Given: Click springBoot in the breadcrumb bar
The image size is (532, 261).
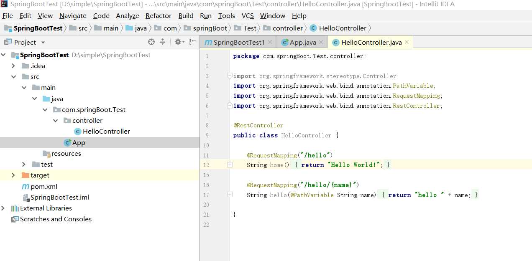Looking at the screenshot, I should 210,28.
